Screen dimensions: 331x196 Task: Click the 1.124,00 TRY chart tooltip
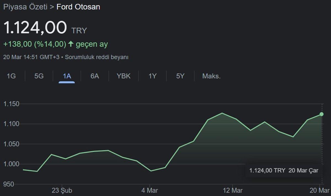284,171
